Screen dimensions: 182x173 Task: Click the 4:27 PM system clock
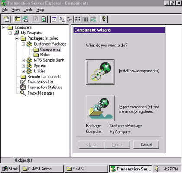(x=171, y=169)
